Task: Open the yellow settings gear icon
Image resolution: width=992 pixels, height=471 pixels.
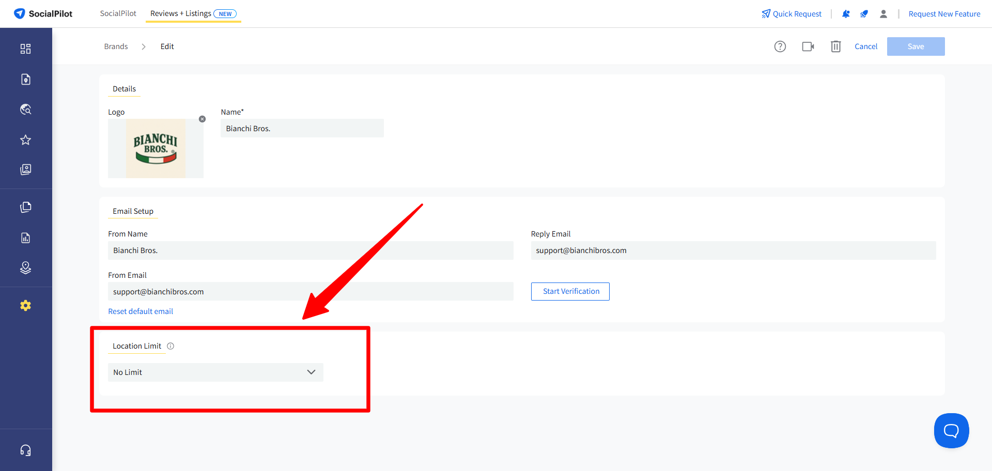Action: (x=25, y=306)
